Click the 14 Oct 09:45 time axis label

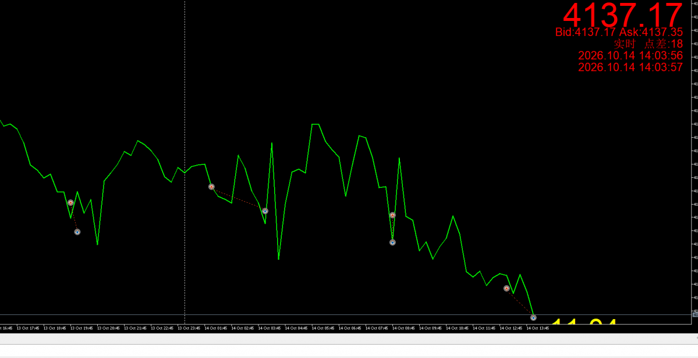click(x=430, y=328)
